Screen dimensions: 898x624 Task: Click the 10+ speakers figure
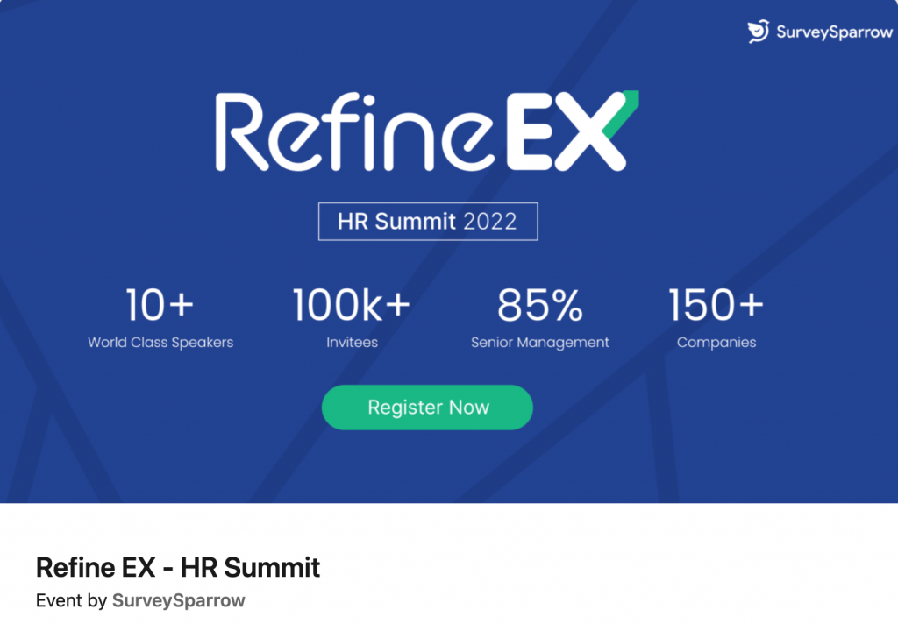(x=160, y=305)
